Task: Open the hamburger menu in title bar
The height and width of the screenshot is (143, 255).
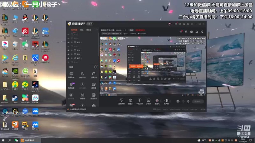Action: pyautogui.click(x=192, y=24)
